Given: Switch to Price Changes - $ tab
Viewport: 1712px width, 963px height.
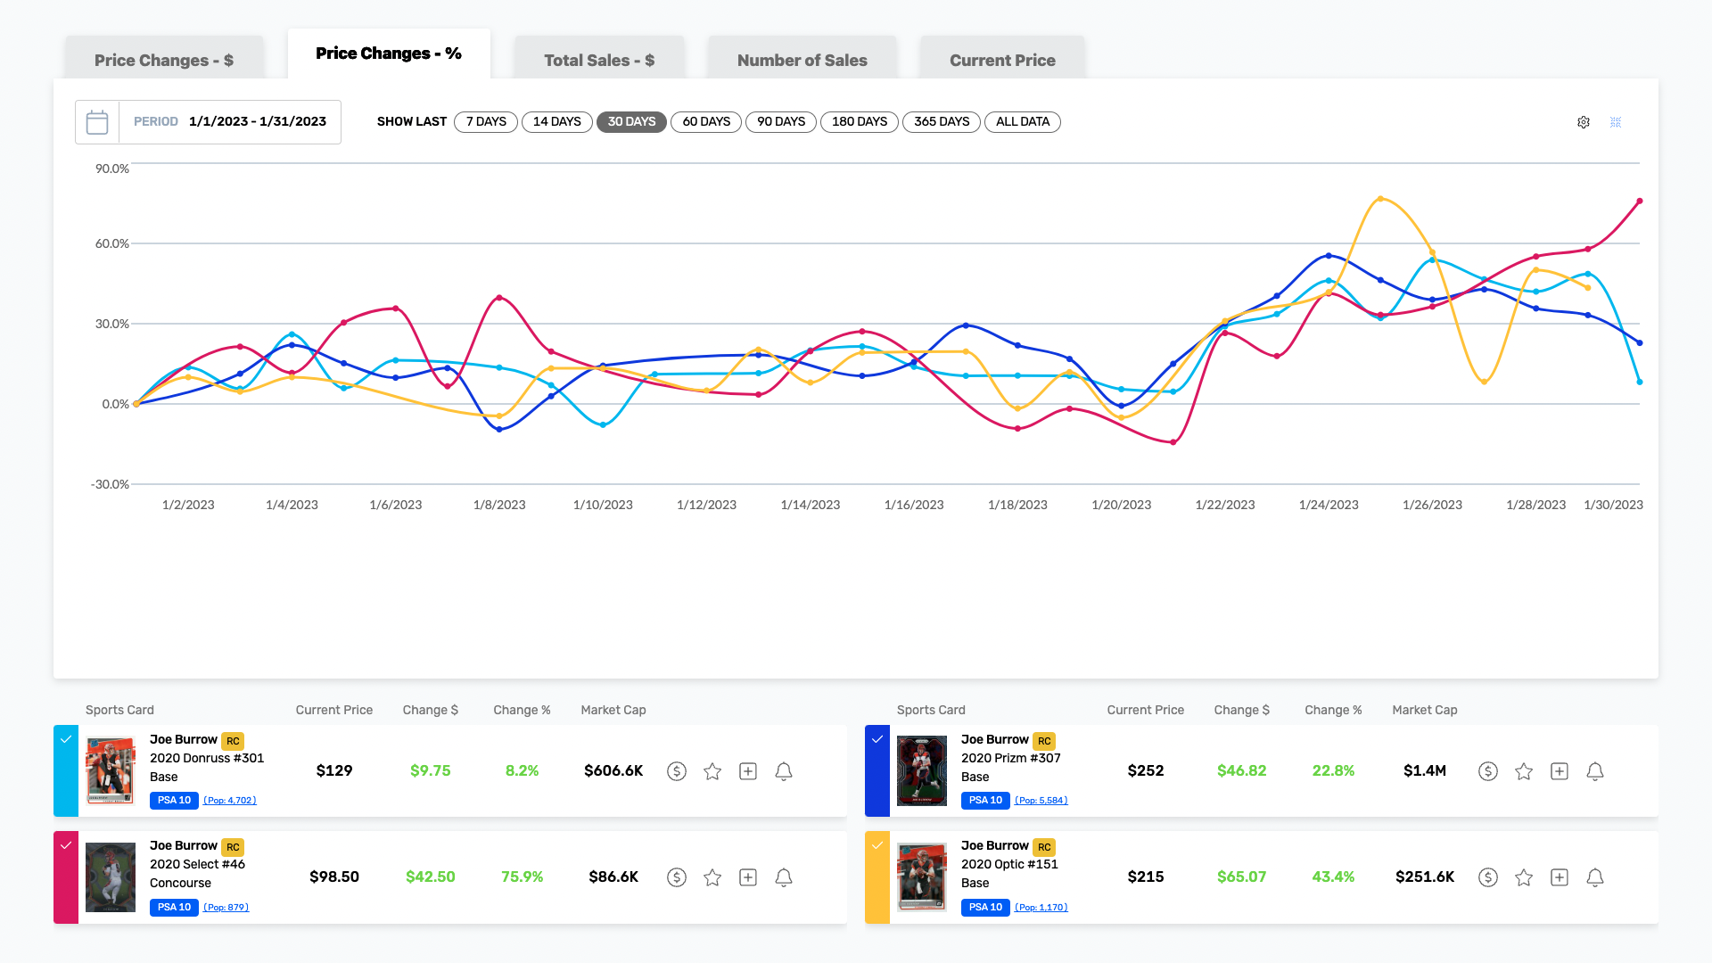Looking at the screenshot, I should tap(164, 60).
